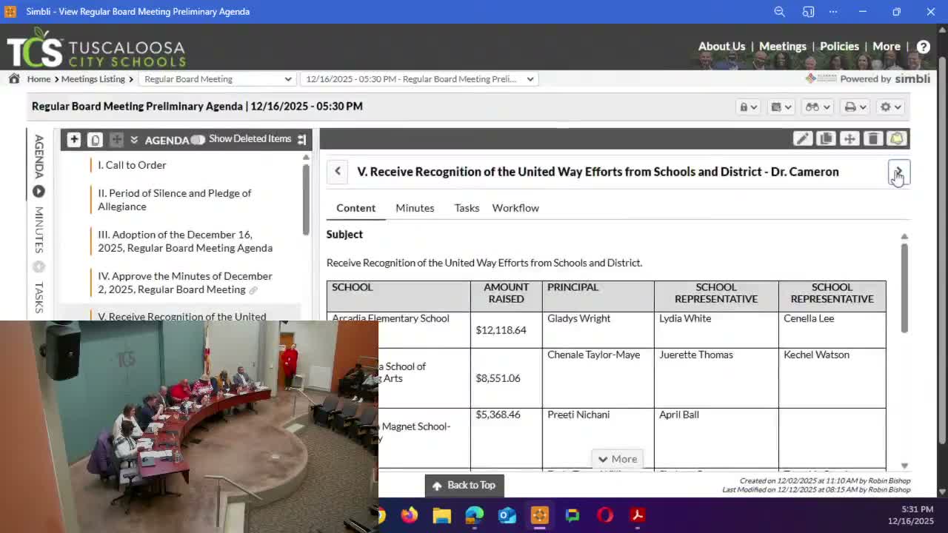
Task: Click the copy item icon beside the pencil
Action: 826,138
